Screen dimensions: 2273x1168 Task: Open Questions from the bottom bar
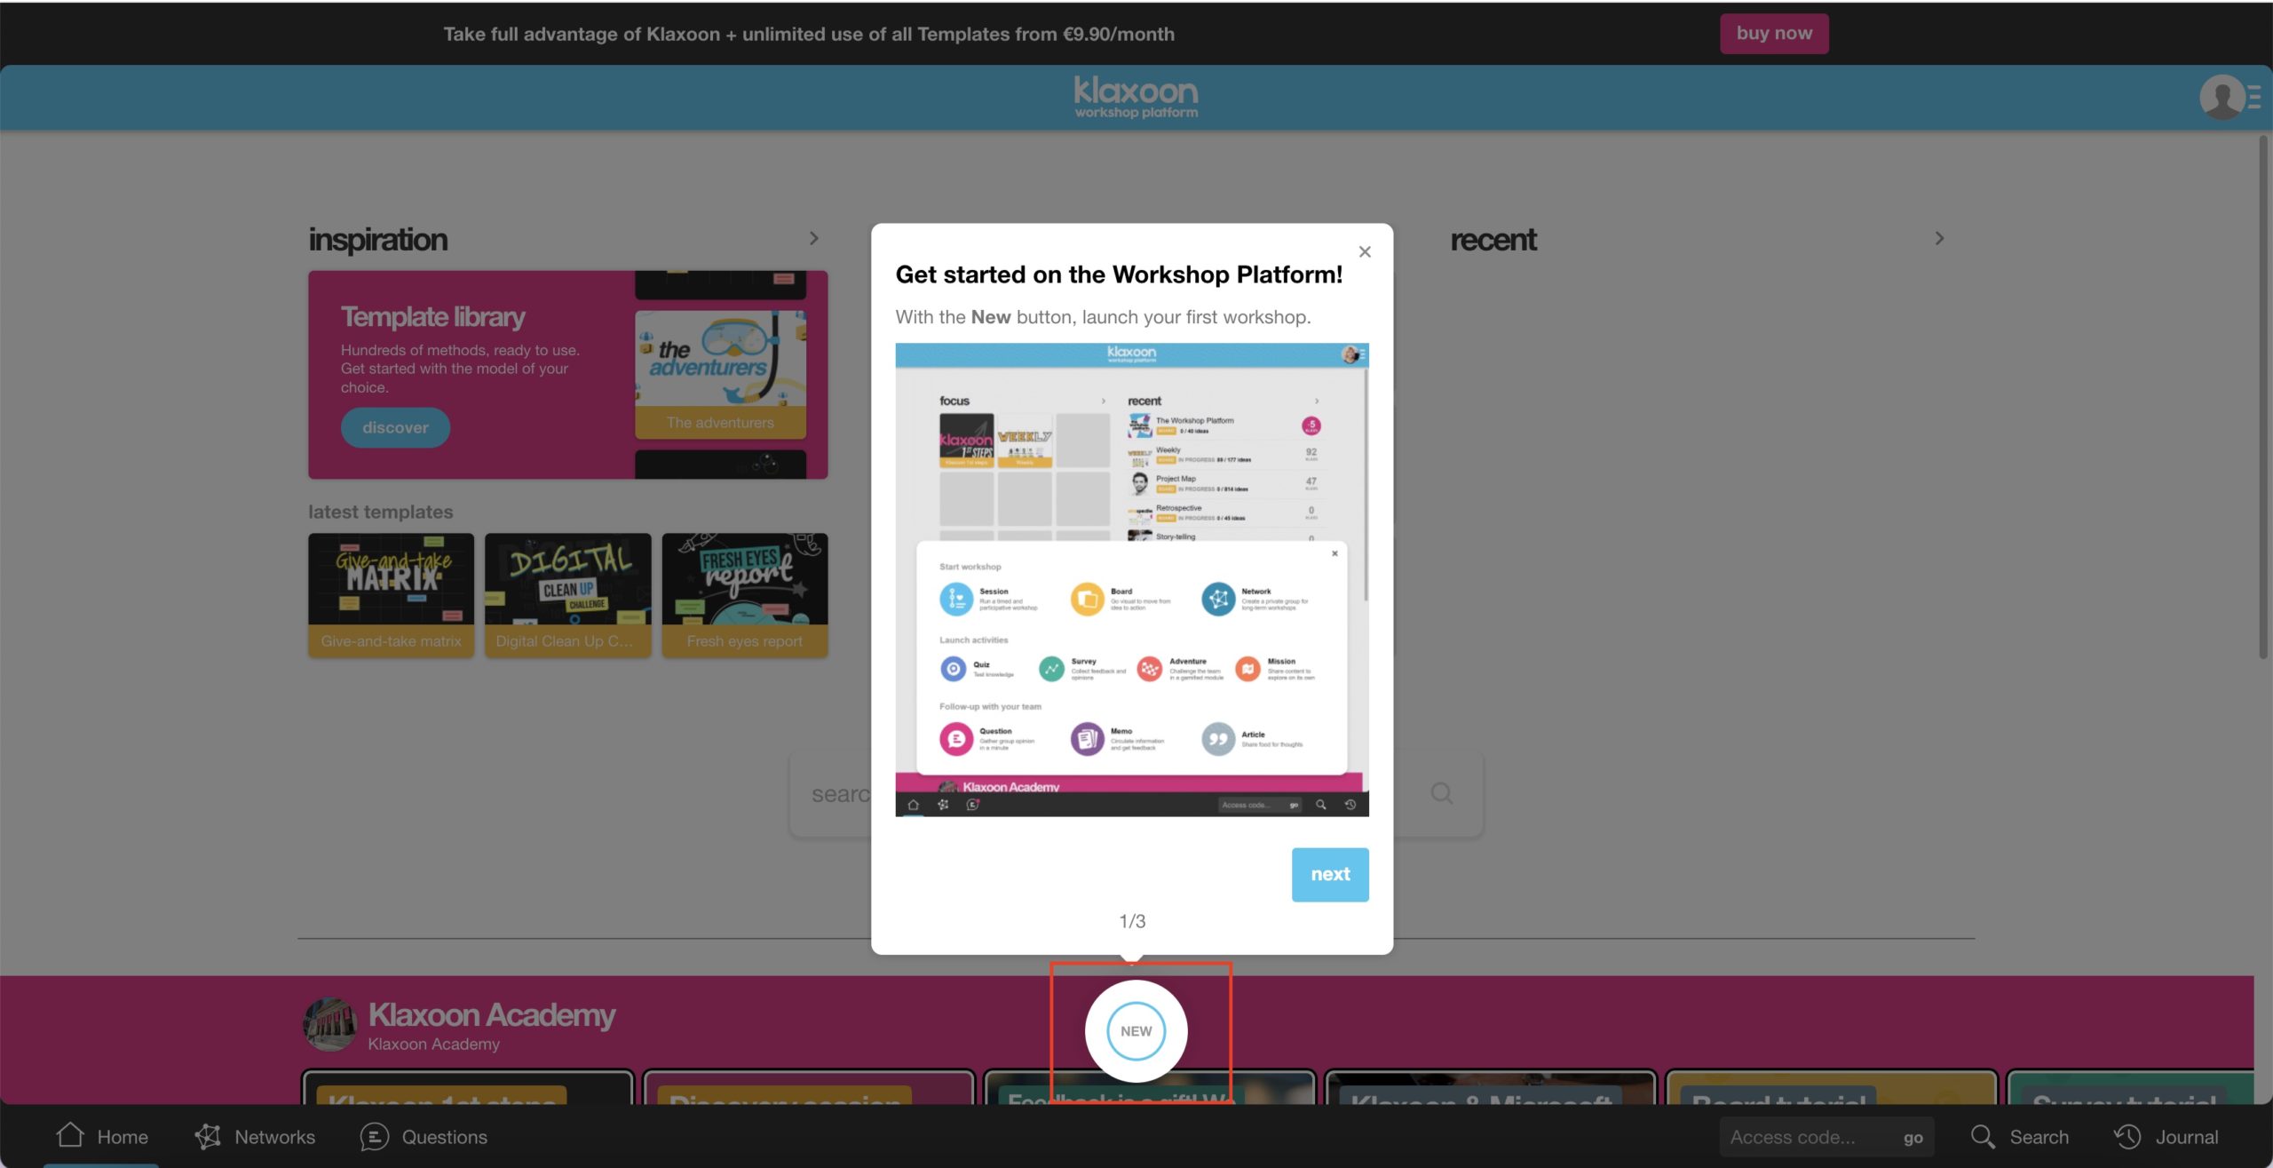click(x=424, y=1136)
